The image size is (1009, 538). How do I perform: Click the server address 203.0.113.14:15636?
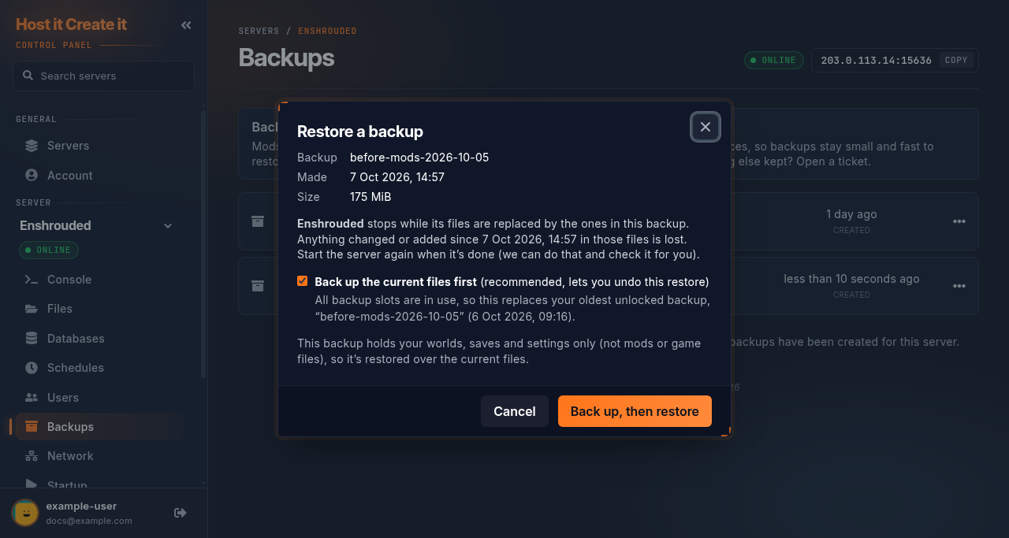pos(876,60)
